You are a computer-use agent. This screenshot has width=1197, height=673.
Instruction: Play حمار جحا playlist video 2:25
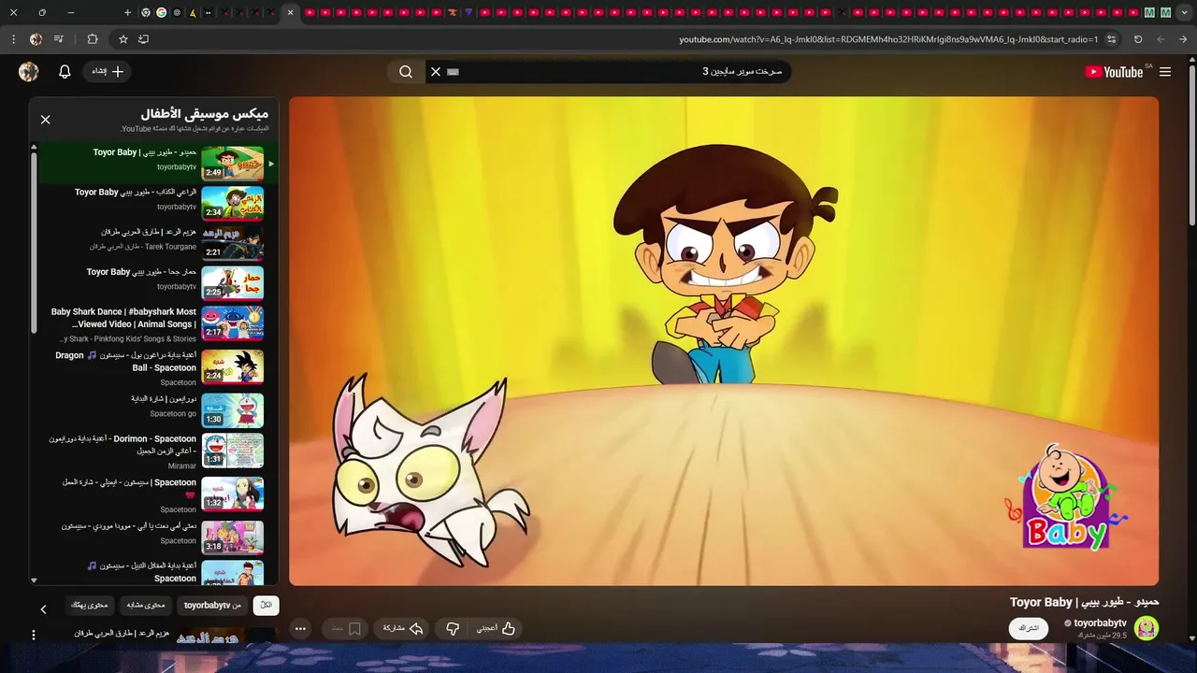point(233,282)
